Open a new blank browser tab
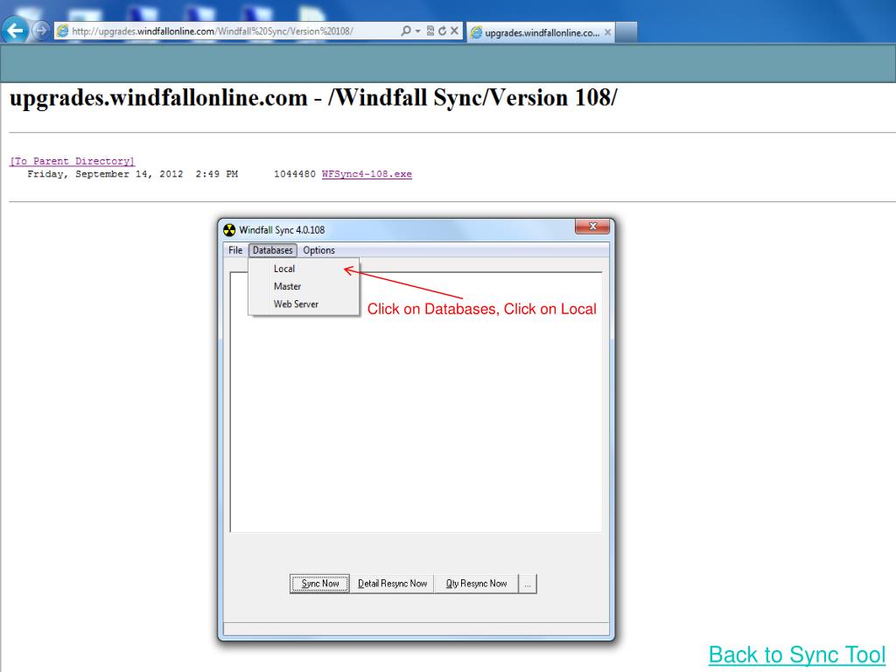896x672 pixels. tap(626, 32)
